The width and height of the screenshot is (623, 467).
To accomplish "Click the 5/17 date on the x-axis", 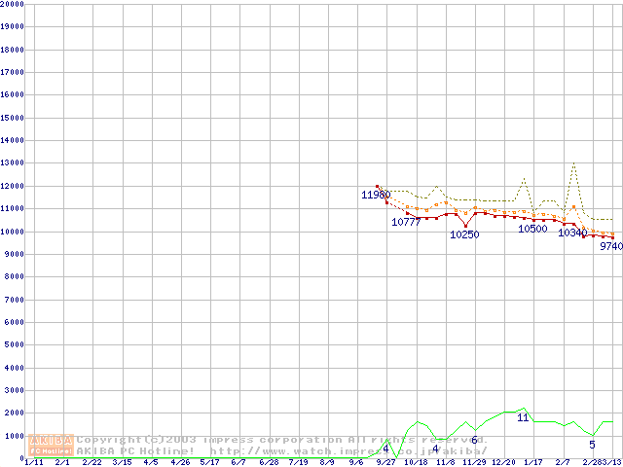I will (209, 462).
